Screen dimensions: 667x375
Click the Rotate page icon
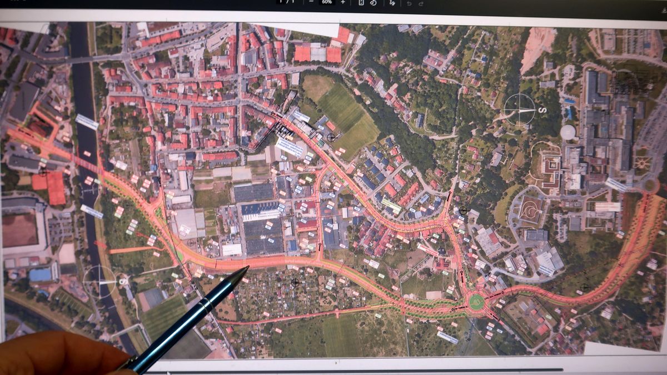click(374, 4)
